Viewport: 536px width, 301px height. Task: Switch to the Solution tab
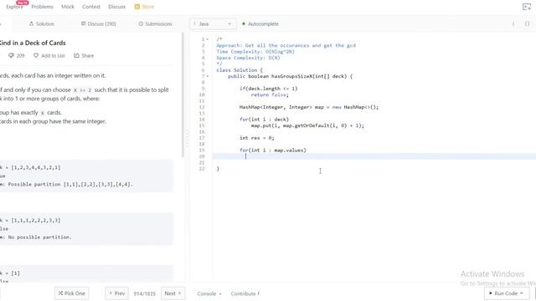click(x=41, y=24)
